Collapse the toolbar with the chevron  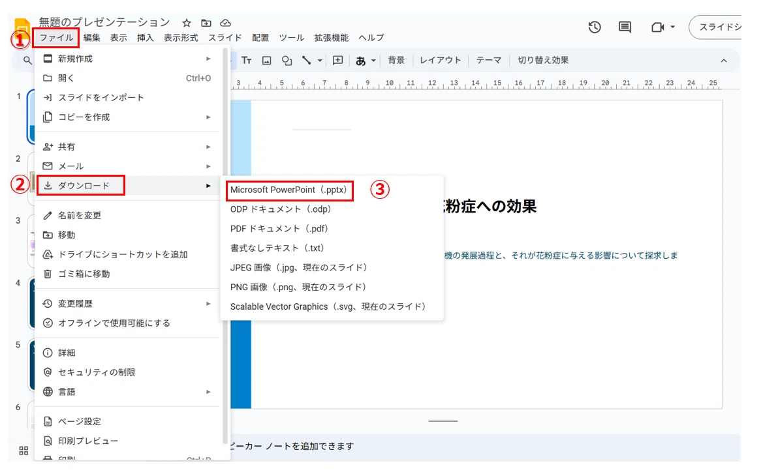tap(724, 61)
